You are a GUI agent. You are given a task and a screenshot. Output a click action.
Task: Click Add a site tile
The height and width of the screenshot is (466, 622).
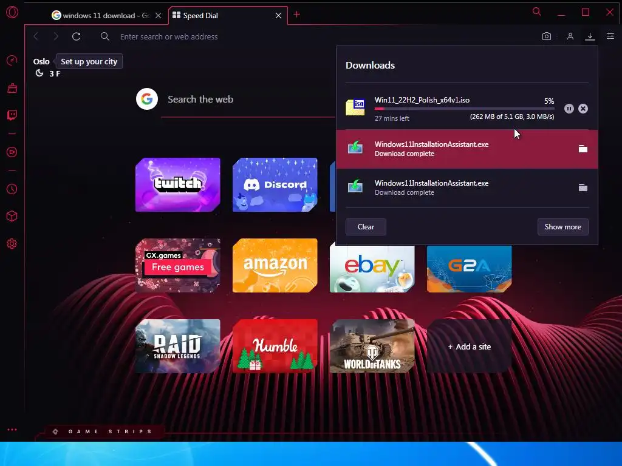coord(470,346)
